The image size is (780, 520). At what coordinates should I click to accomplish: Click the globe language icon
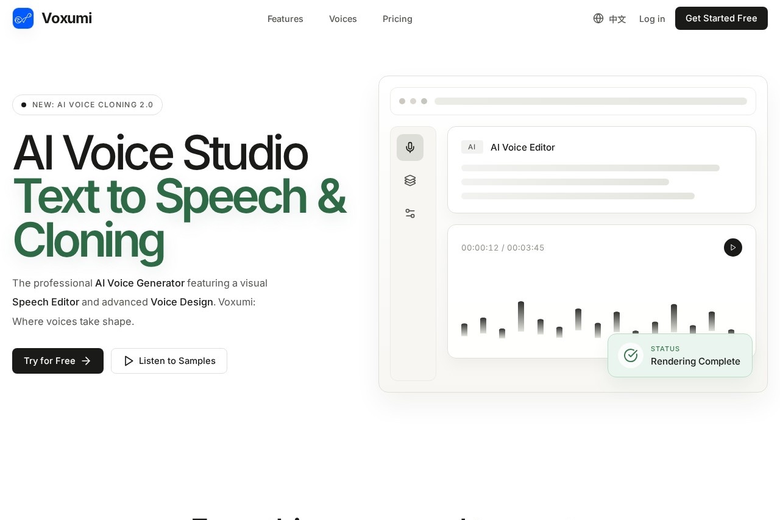[x=598, y=18]
